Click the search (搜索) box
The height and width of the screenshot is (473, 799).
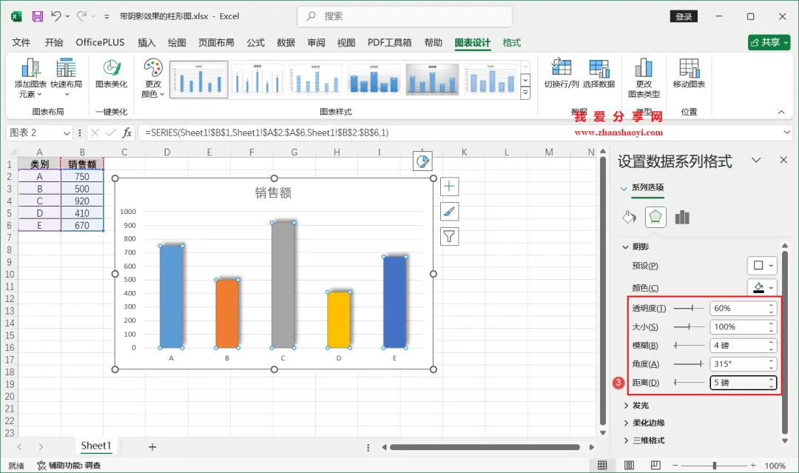pos(405,16)
